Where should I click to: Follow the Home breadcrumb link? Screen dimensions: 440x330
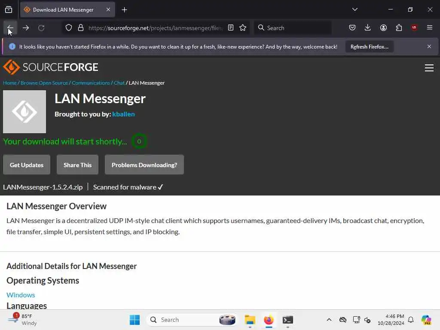[x=10, y=83]
